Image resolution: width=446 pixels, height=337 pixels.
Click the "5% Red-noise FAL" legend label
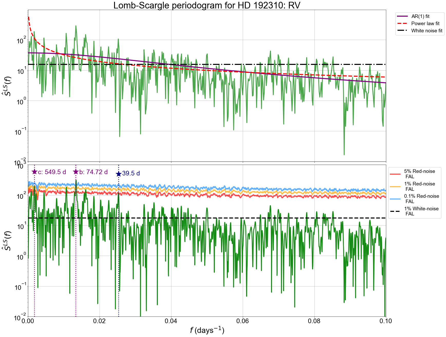[420, 174]
